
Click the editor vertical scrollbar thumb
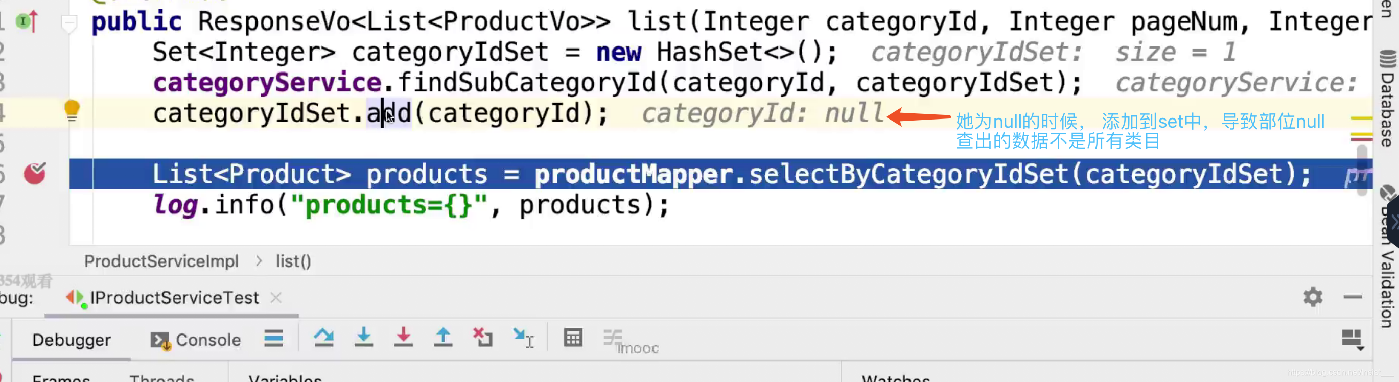point(1362,171)
